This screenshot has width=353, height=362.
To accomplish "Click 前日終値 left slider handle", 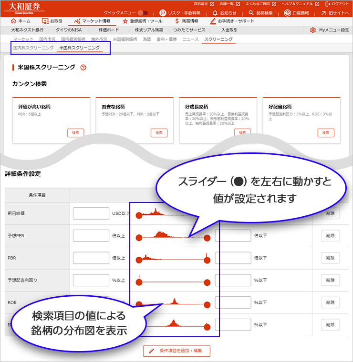I will (139, 216).
